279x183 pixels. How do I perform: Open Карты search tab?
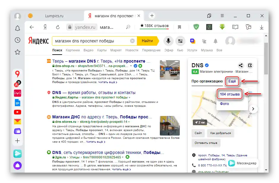[102, 50]
